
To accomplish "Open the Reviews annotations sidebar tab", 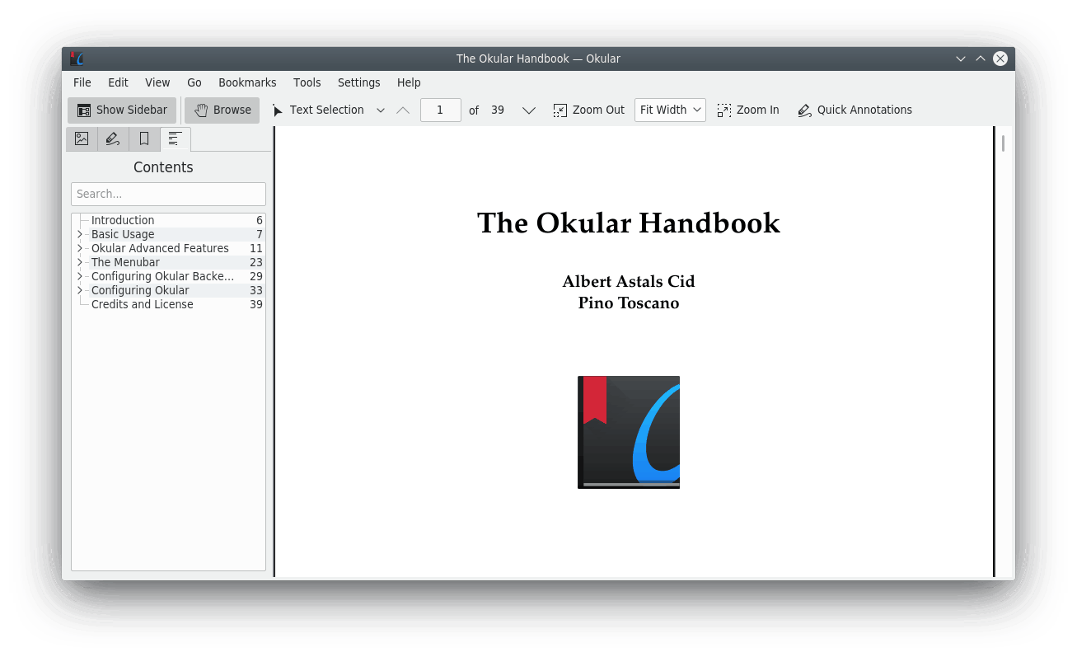I will point(113,139).
